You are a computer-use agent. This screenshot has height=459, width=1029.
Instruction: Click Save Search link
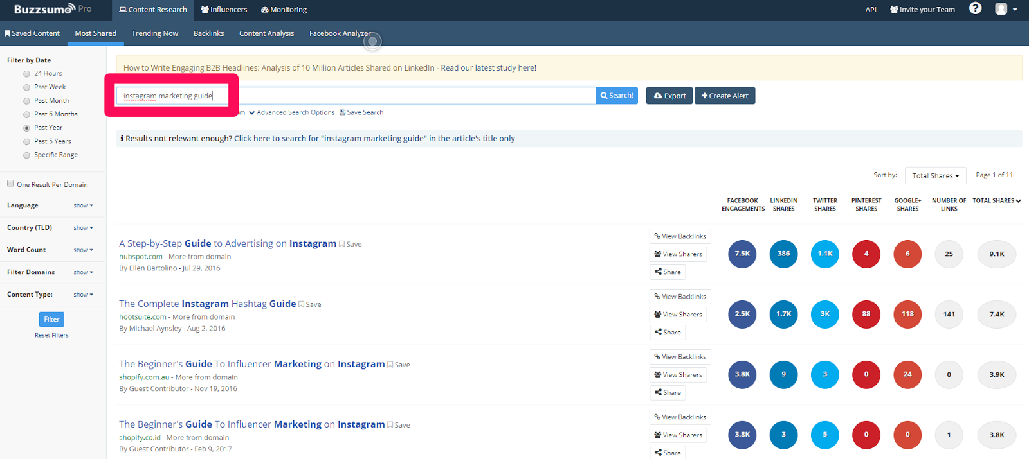pyautogui.click(x=361, y=112)
